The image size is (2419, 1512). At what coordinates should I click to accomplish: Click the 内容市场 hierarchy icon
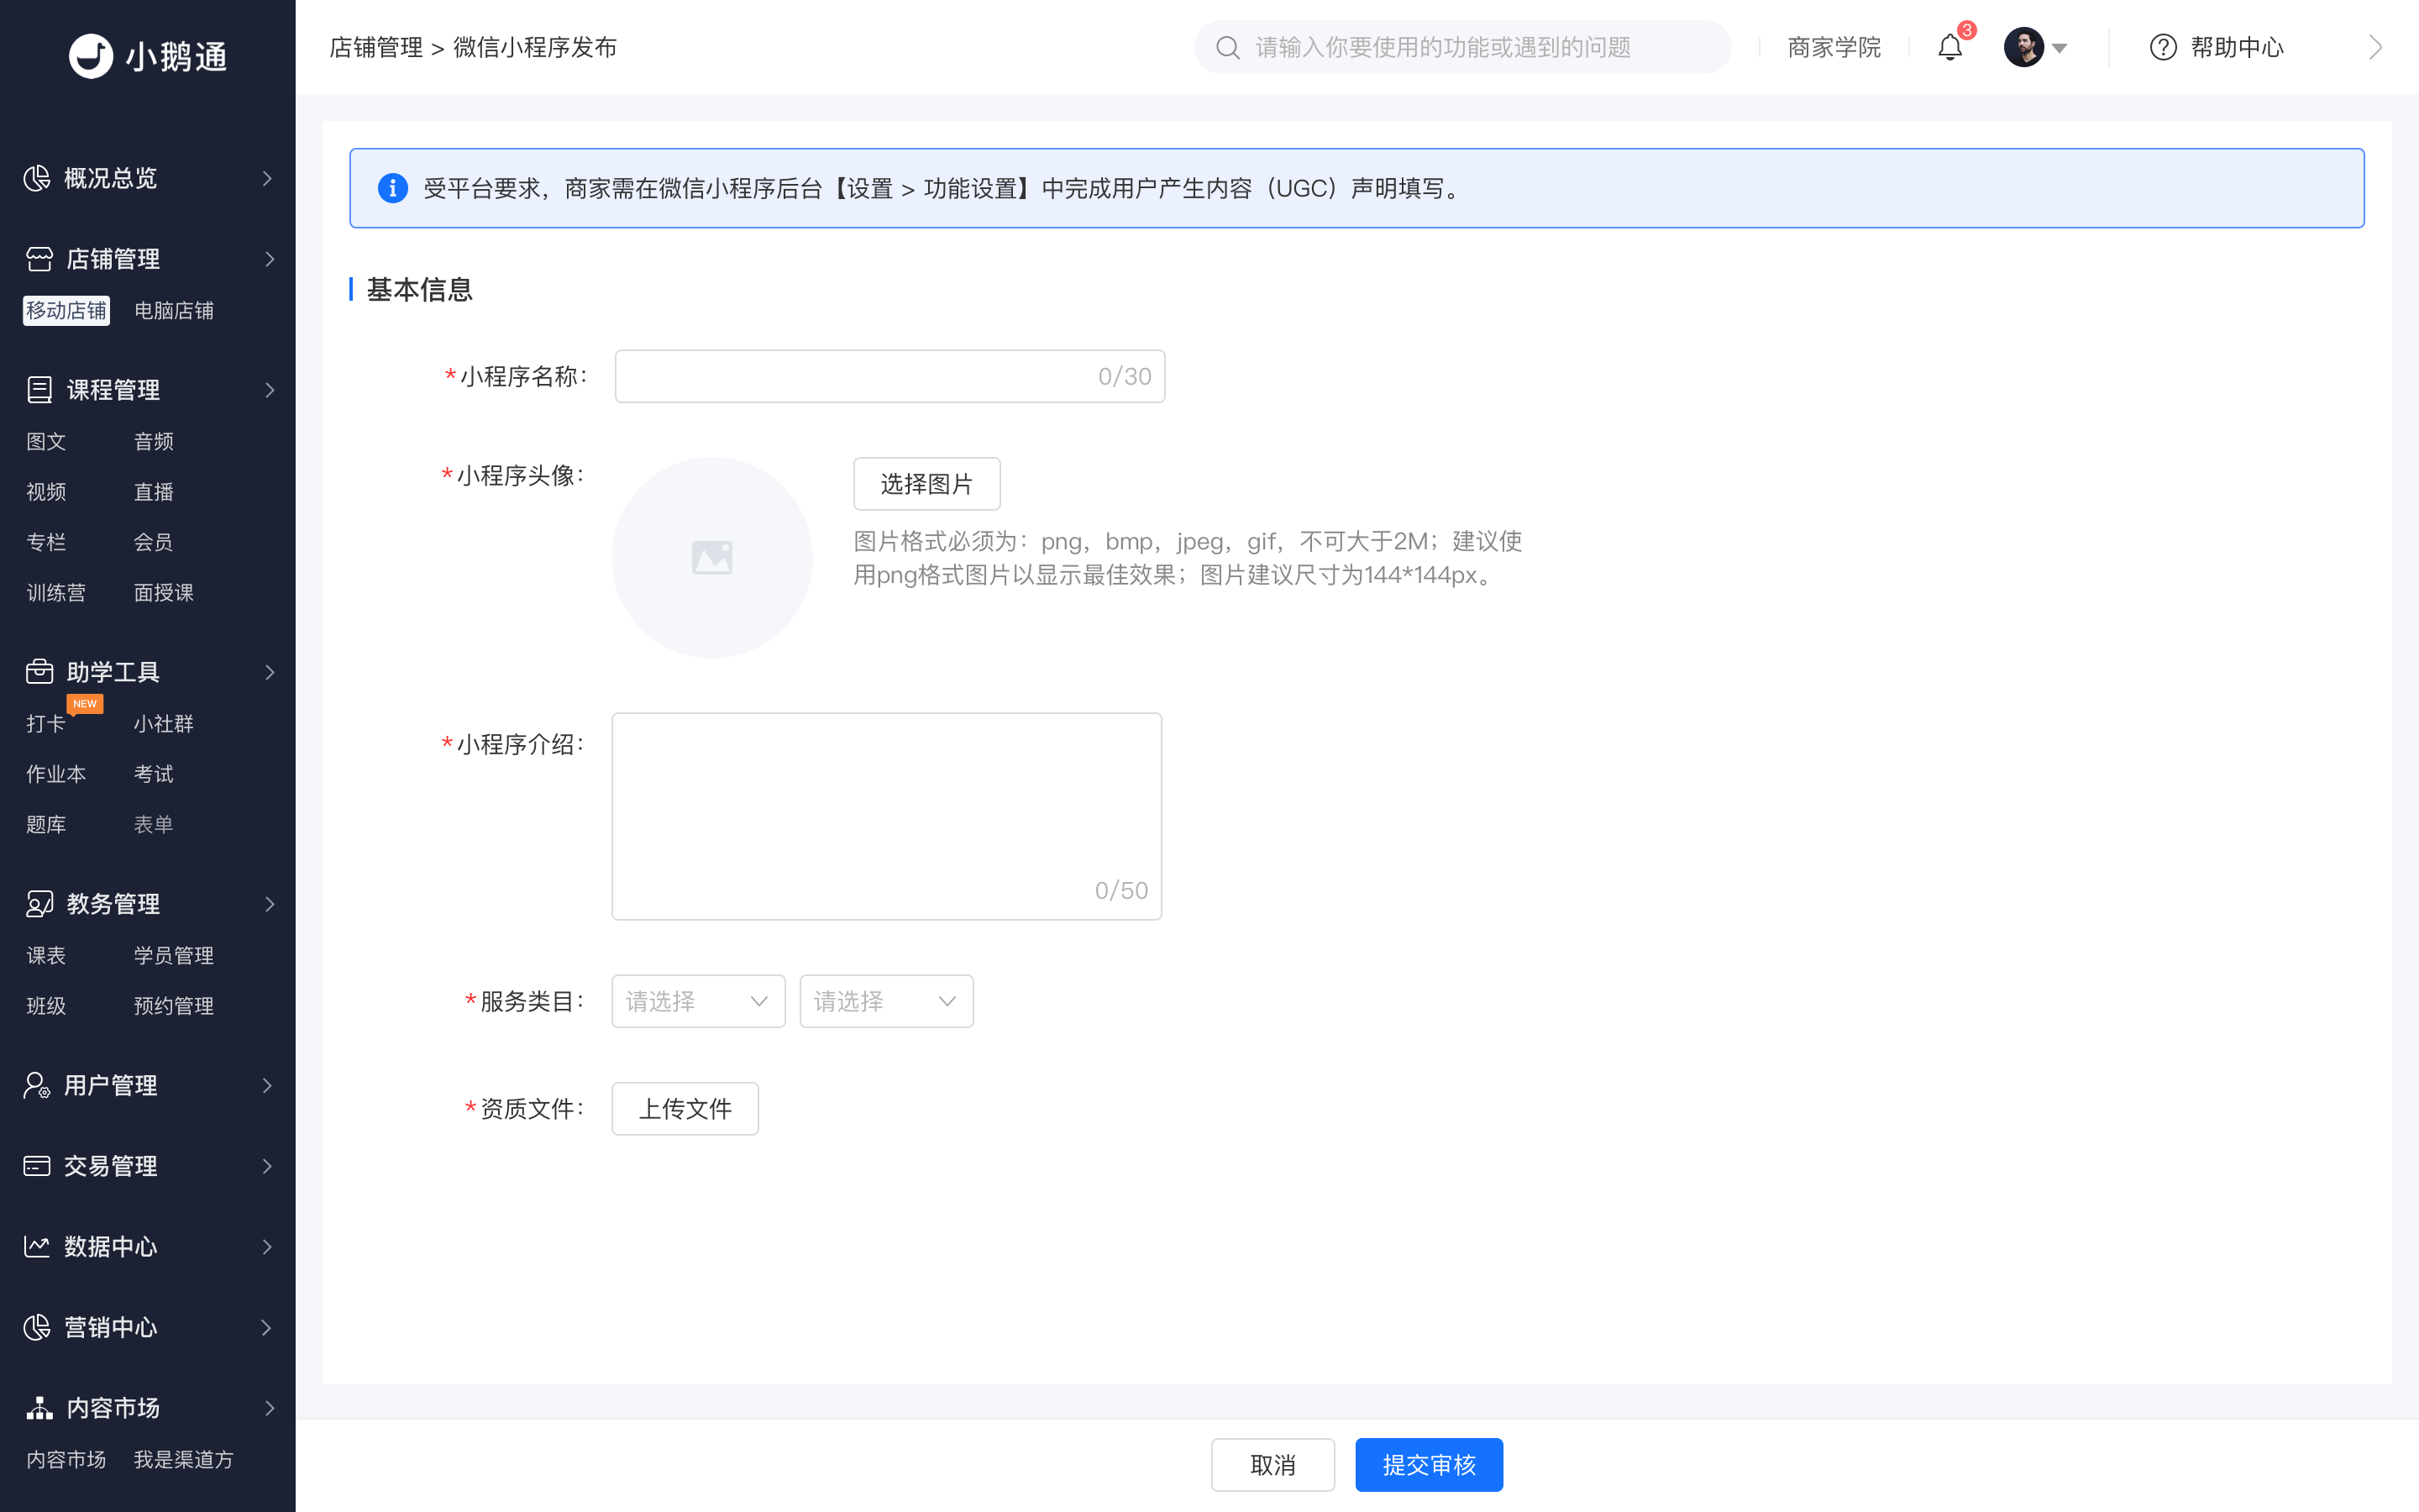point(39,1407)
